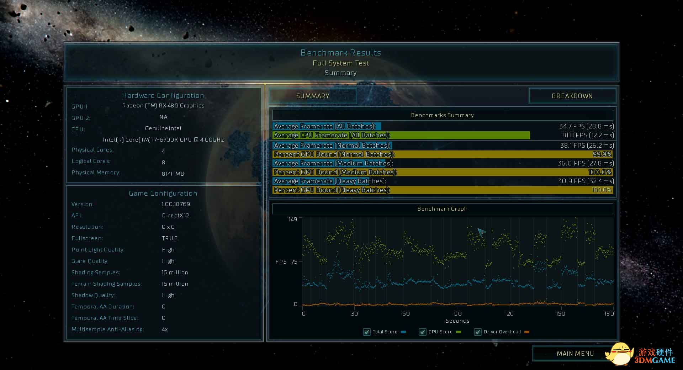Click the Resolution 0 x 0 value
The height and width of the screenshot is (370, 683).
point(168,227)
